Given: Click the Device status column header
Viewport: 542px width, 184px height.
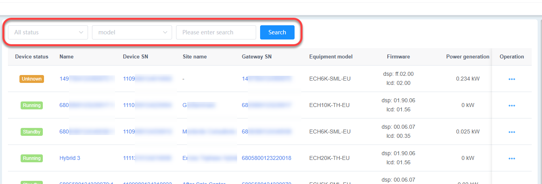Looking at the screenshot, I should [32, 56].
